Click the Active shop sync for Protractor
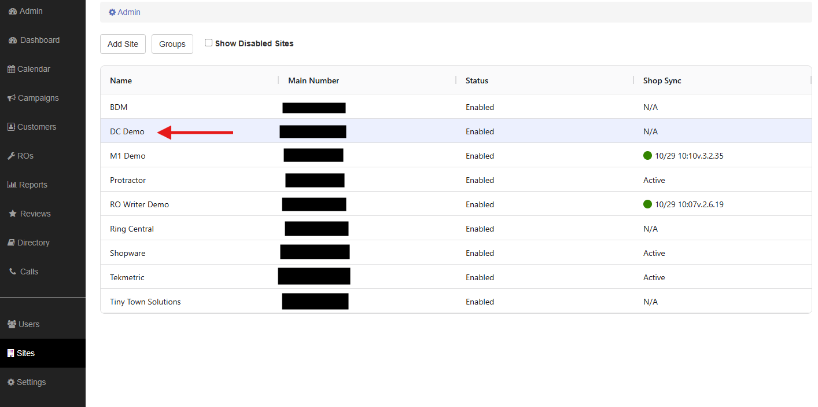Viewport: 818px width, 407px height. pyautogui.click(x=654, y=180)
